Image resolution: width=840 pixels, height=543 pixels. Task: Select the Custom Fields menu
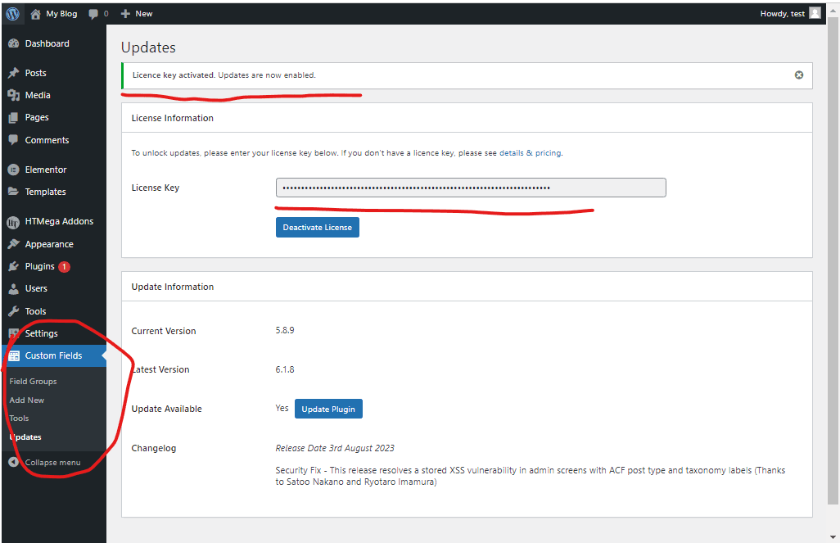coord(54,356)
